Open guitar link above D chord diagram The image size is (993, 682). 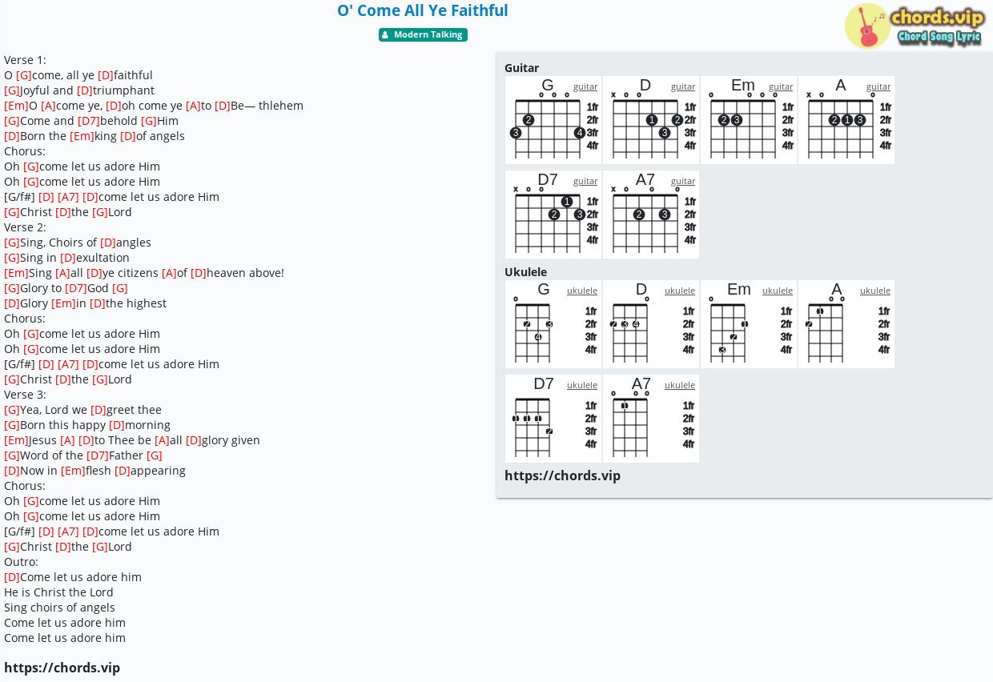click(x=683, y=86)
